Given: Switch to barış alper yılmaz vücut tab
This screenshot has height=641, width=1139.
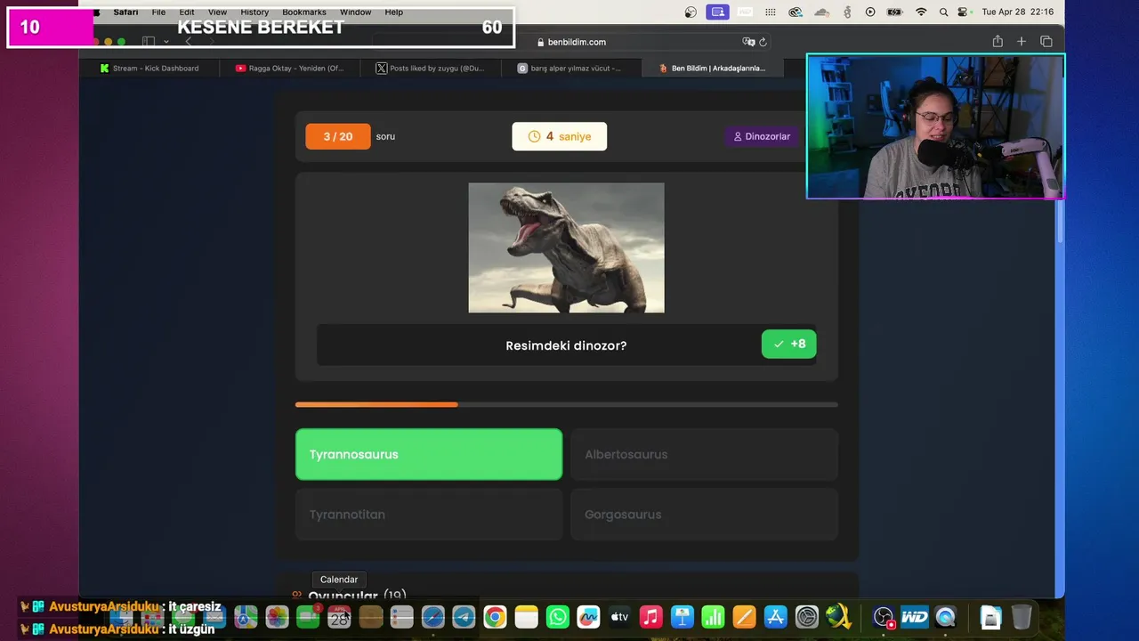Looking at the screenshot, I should (x=571, y=68).
